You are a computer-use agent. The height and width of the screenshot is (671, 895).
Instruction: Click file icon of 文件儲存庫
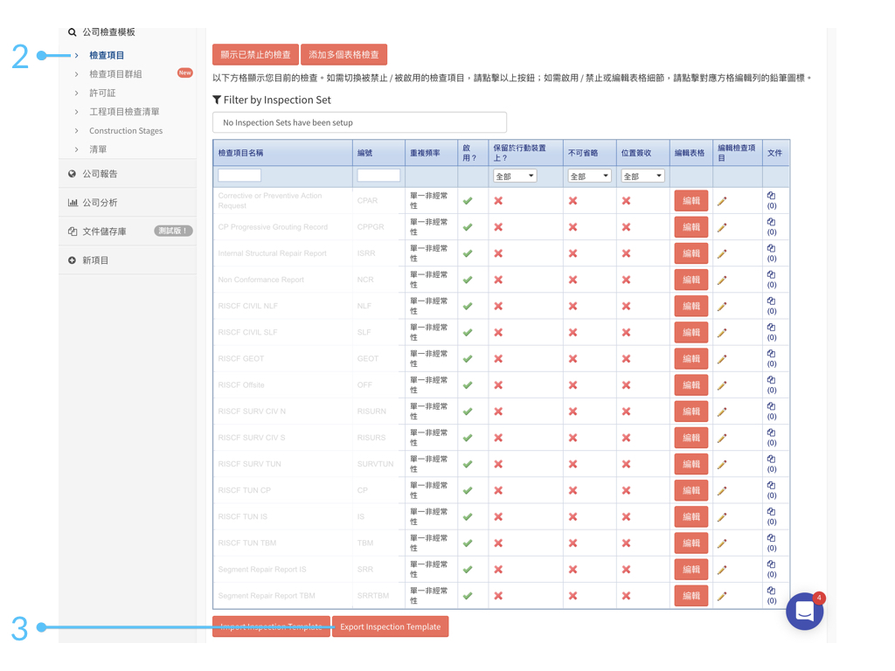point(73,231)
